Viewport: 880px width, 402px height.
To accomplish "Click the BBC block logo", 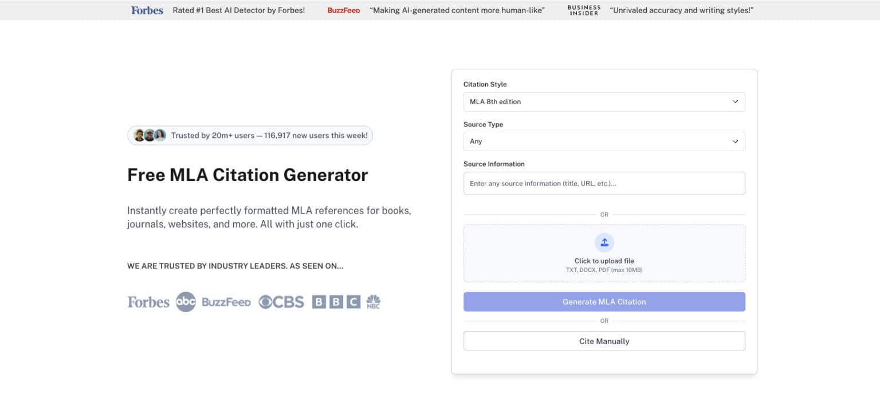I will click(336, 302).
